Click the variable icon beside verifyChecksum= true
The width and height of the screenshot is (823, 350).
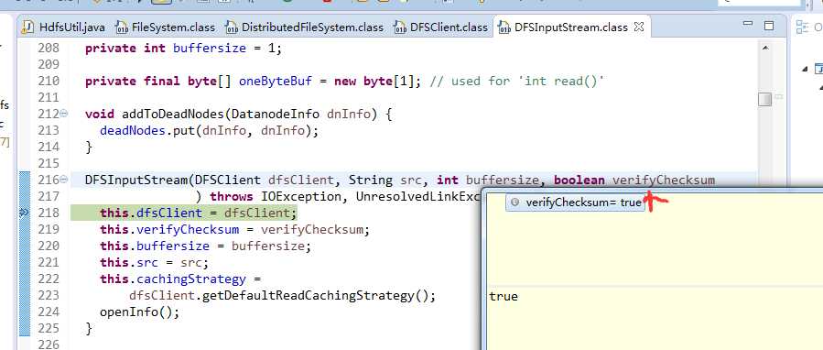[x=514, y=202]
